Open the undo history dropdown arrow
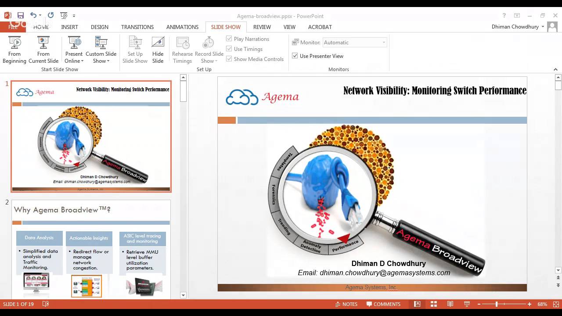562x316 pixels. tap(40, 15)
